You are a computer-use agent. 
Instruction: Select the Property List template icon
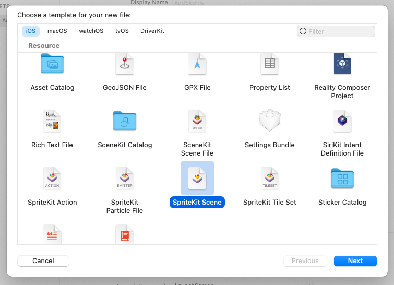[270, 64]
